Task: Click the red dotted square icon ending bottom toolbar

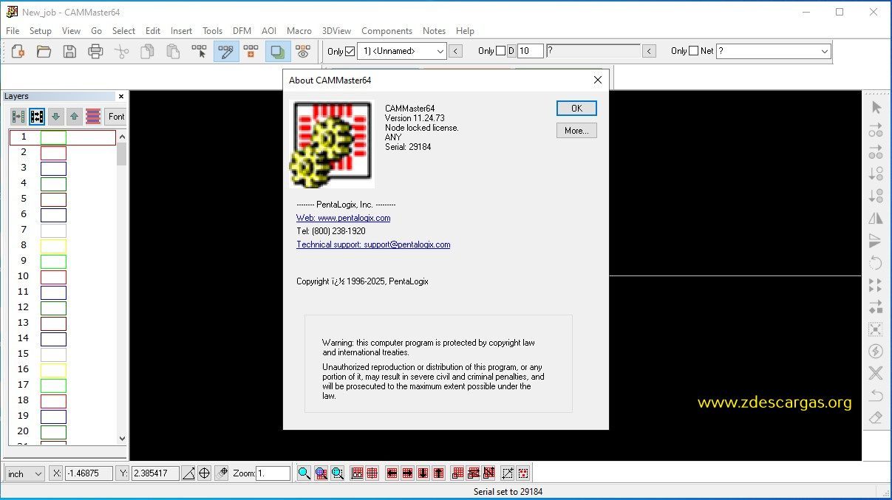Action: tap(523, 473)
